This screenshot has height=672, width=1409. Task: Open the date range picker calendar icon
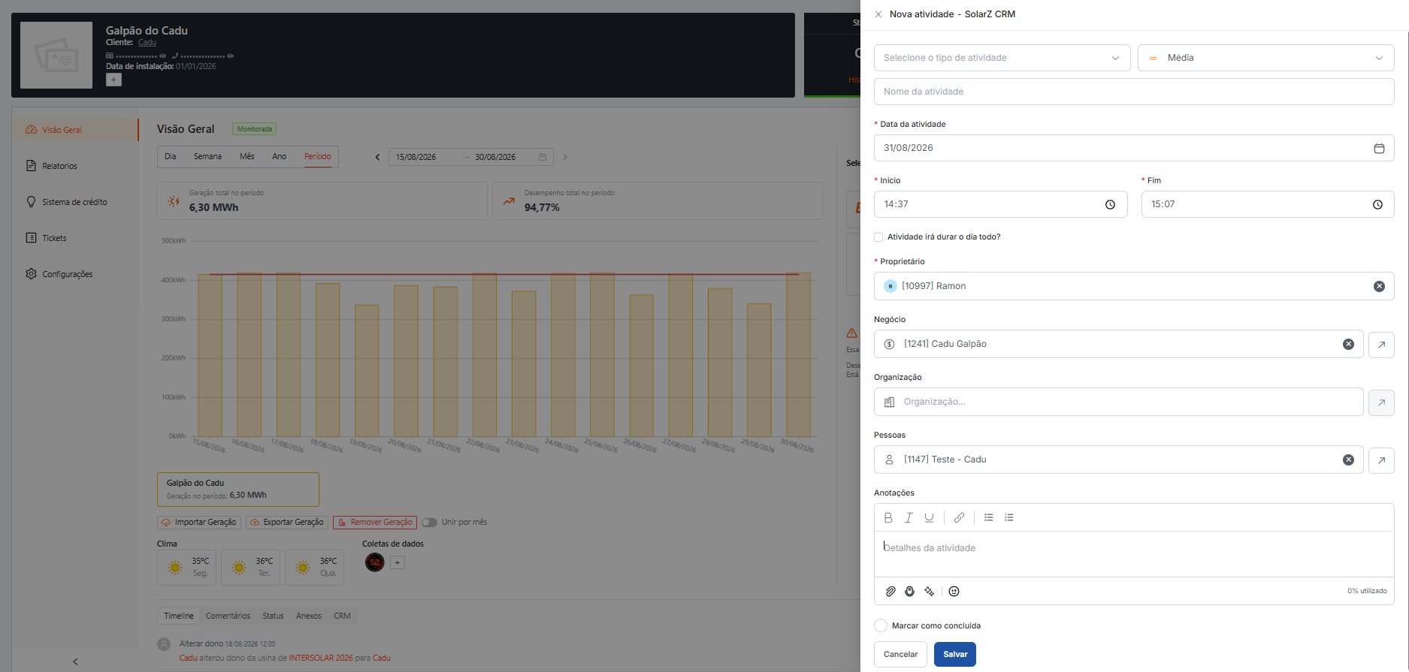tap(543, 157)
